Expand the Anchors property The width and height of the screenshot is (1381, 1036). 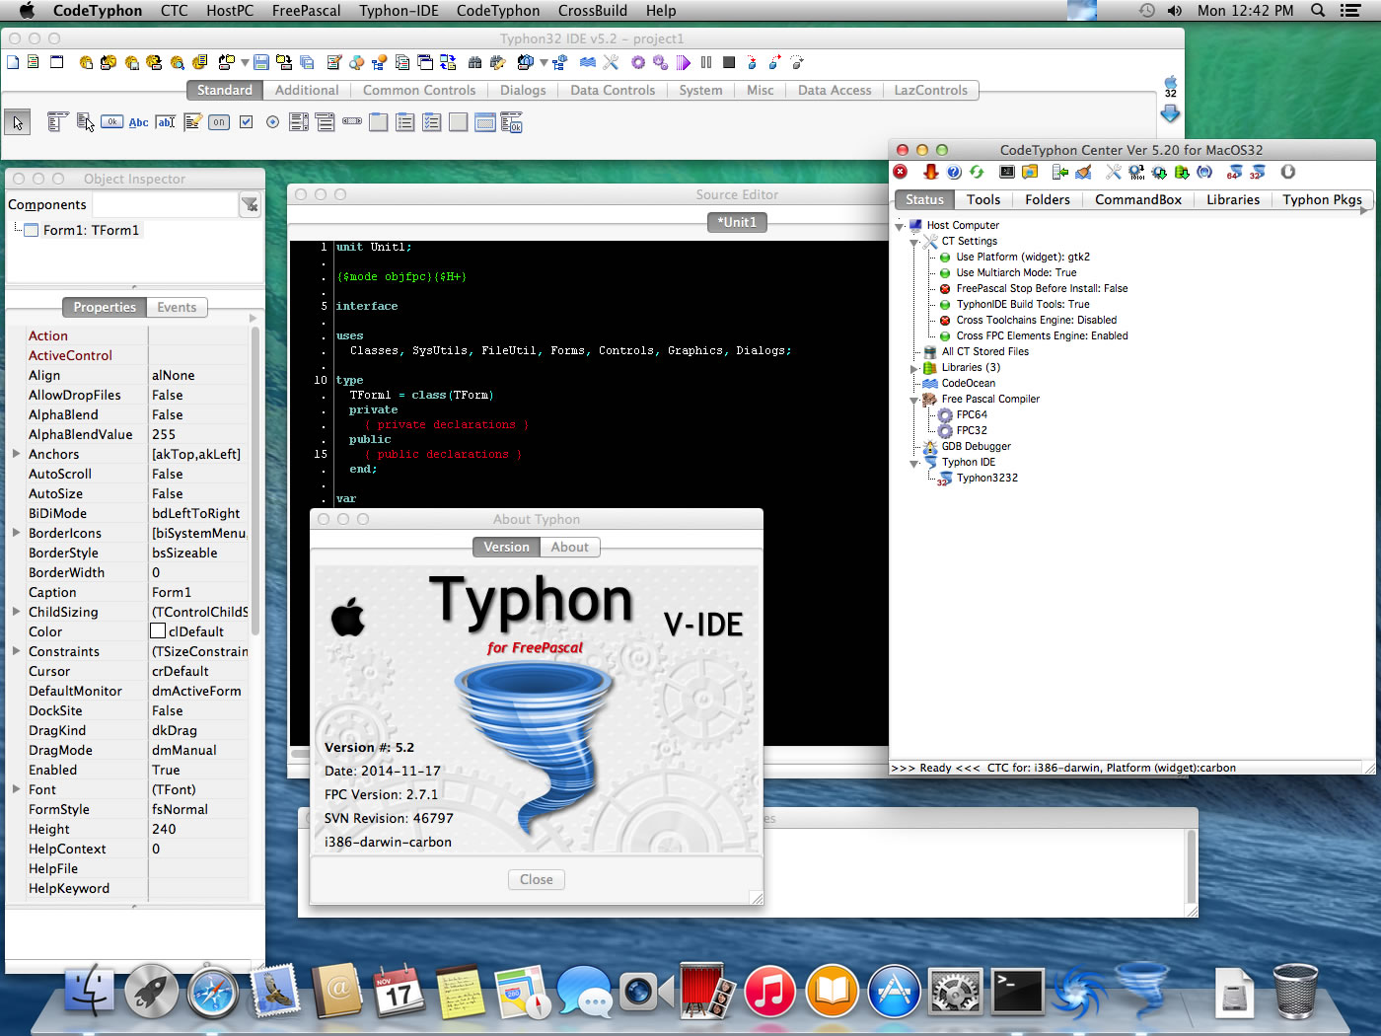point(16,454)
